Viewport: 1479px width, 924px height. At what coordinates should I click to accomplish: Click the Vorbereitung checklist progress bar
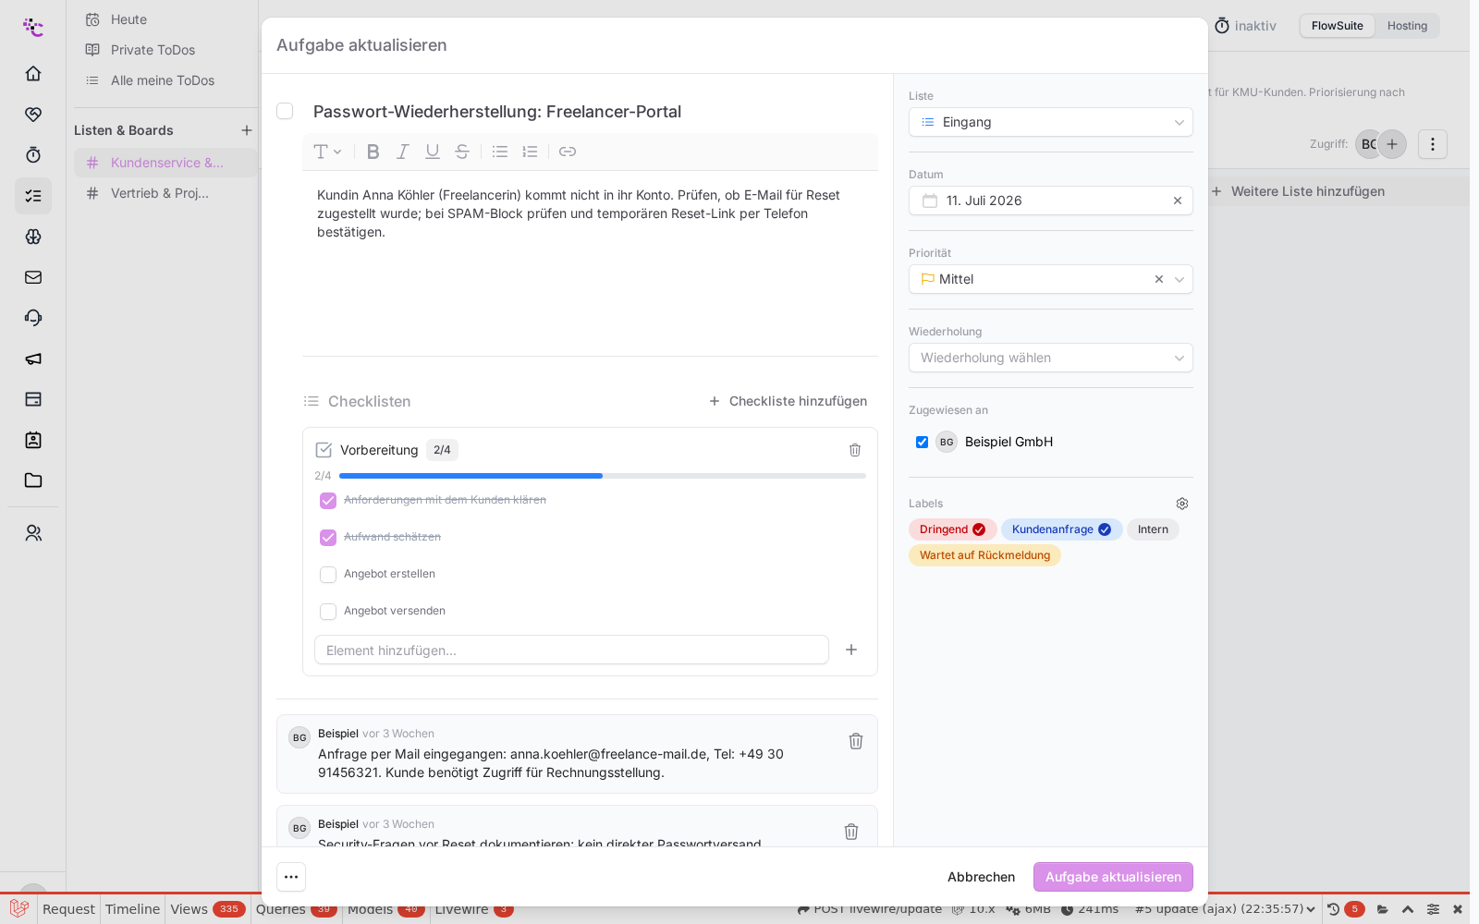click(x=603, y=476)
